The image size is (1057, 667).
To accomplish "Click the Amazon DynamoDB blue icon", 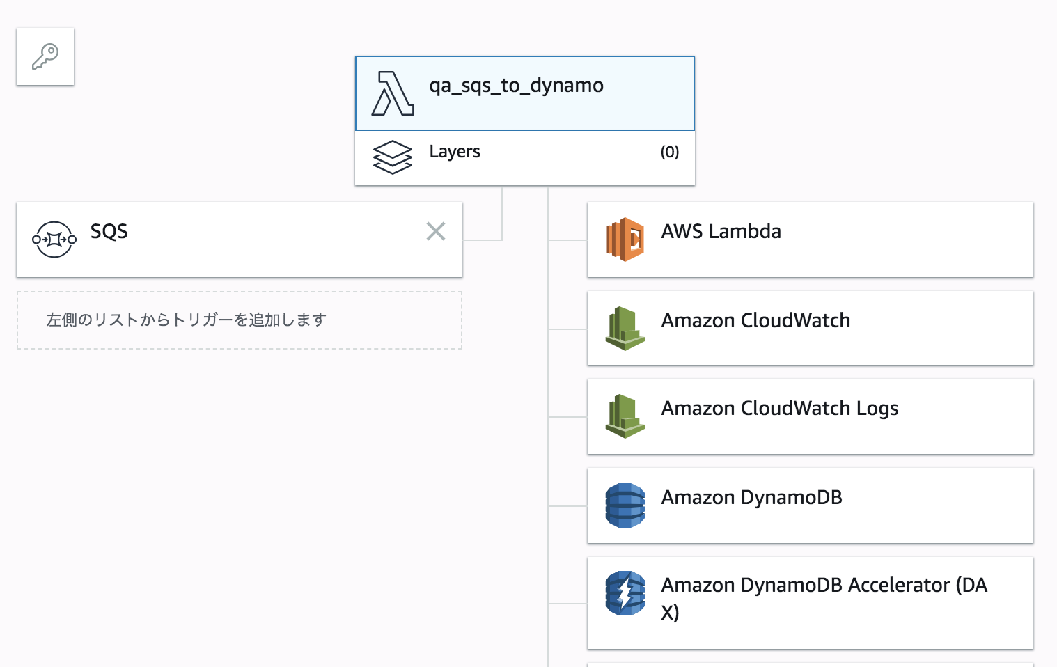I will tap(625, 505).
